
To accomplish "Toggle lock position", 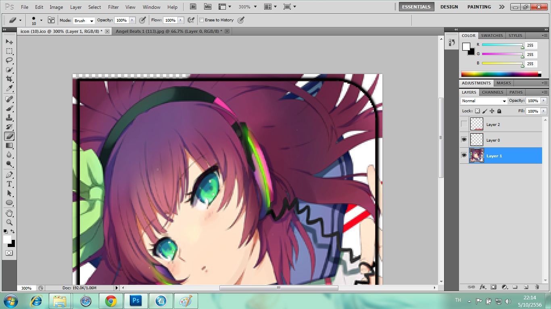I will coord(492,111).
